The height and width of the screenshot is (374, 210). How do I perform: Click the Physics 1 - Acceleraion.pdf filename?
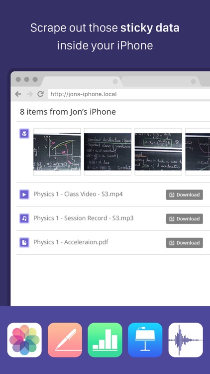(x=71, y=242)
